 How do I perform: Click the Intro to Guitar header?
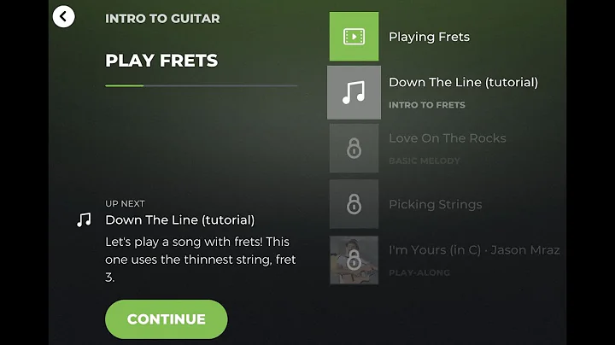coord(162,18)
